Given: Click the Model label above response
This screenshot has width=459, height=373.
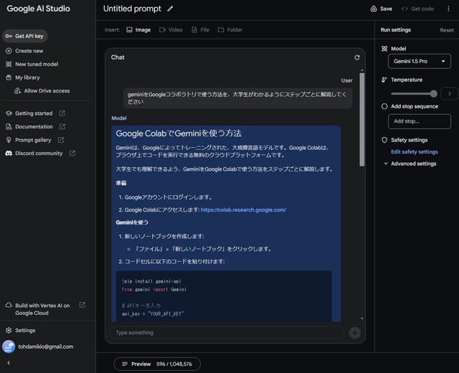Looking at the screenshot, I should pos(119,118).
